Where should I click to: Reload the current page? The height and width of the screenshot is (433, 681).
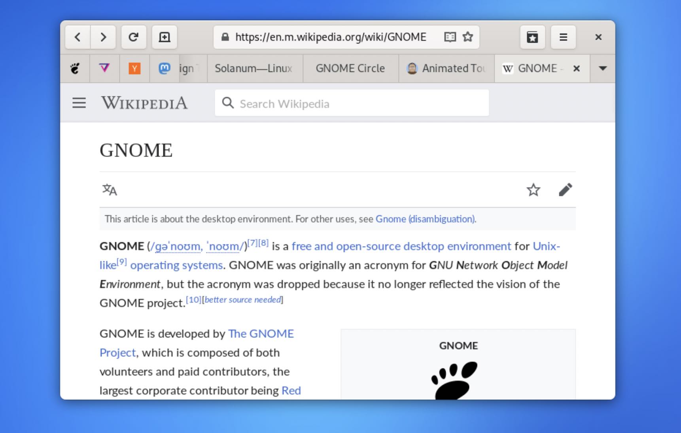pos(134,37)
